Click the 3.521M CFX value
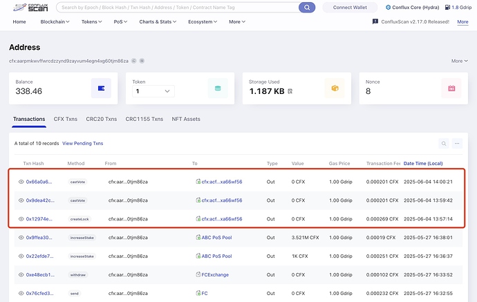Screen dimensions: 477x302 [305, 237]
